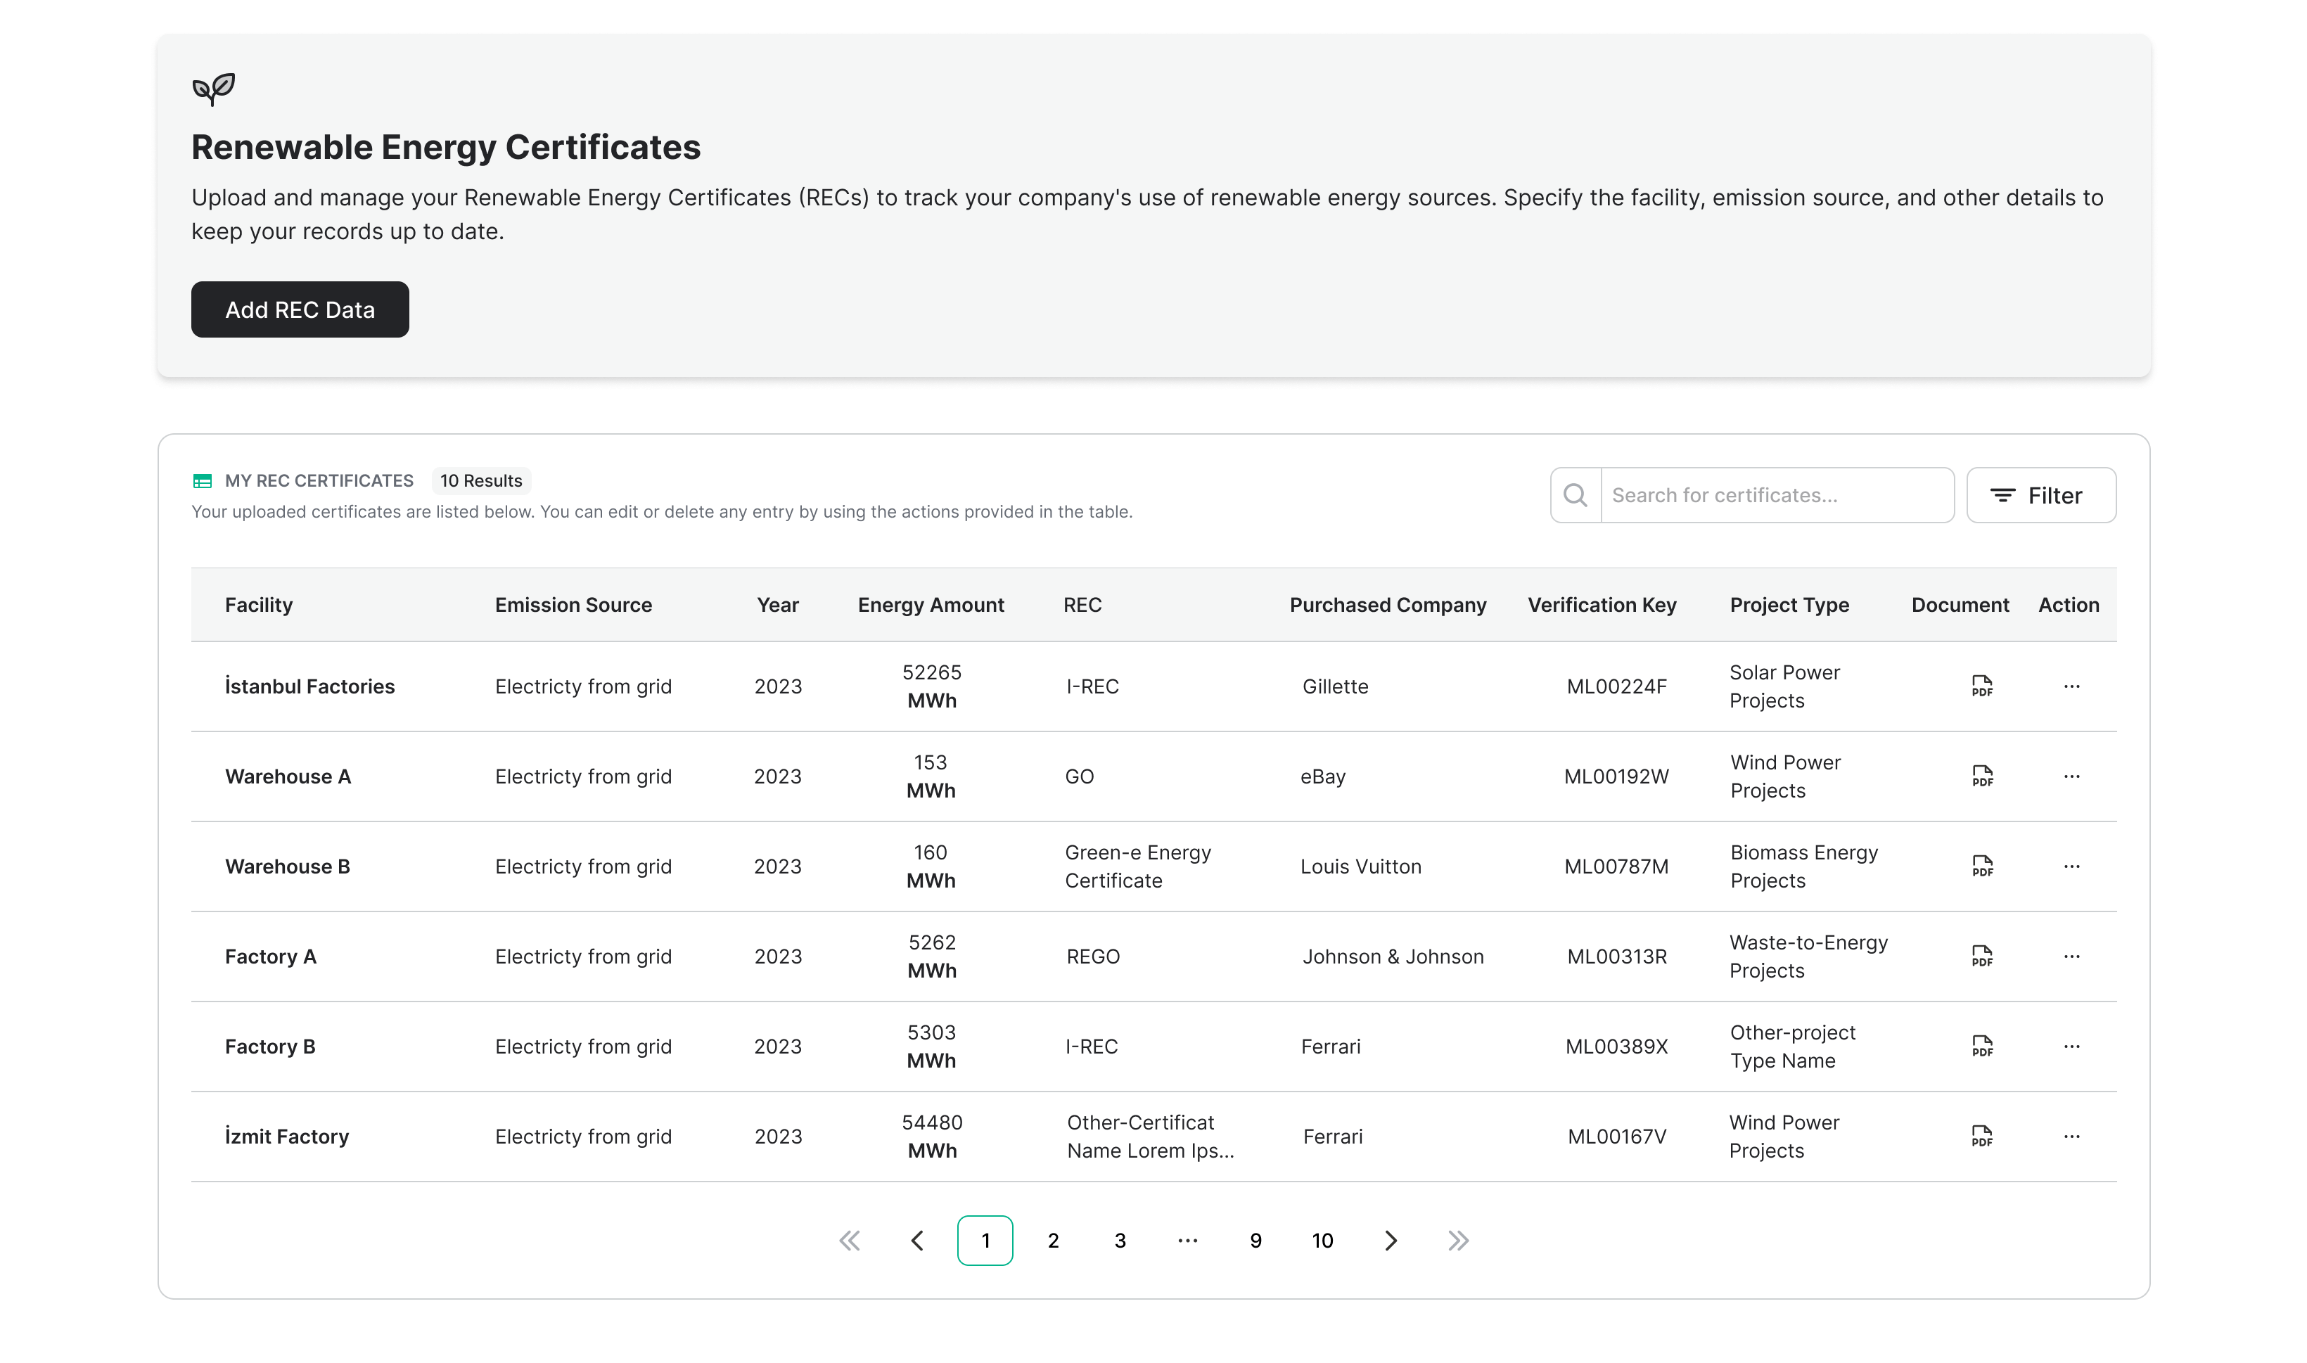Open PDF document for Factory B row
2307x1363 pixels.
click(1982, 1046)
